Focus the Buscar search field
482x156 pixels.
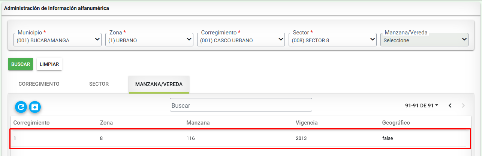coord(241,105)
